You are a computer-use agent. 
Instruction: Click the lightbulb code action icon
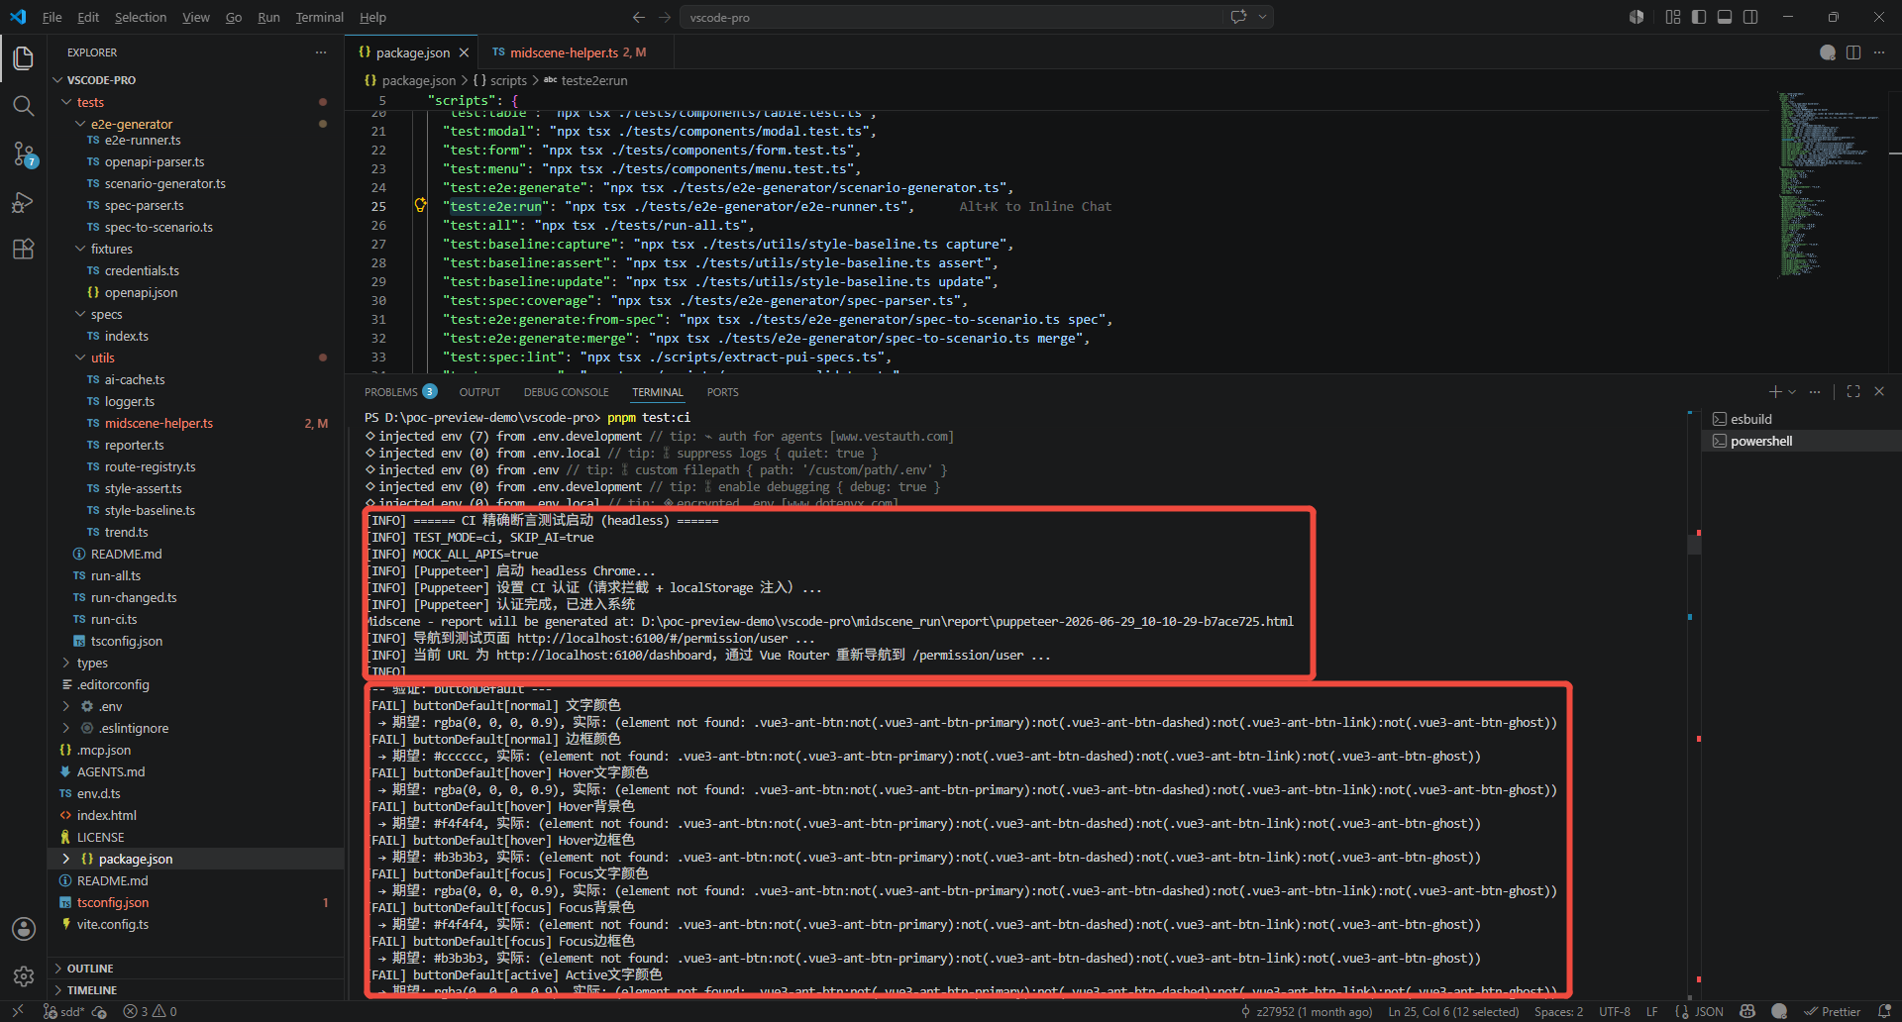pos(420,206)
